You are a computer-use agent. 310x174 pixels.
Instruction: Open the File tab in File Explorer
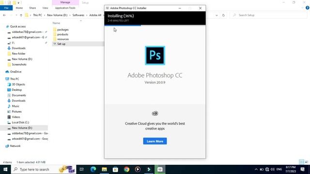tap(6, 8)
